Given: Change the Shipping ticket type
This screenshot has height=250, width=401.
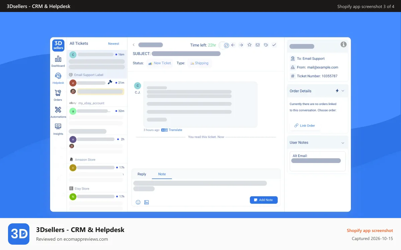Looking at the screenshot, I should pyautogui.click(x=199, y=63).
